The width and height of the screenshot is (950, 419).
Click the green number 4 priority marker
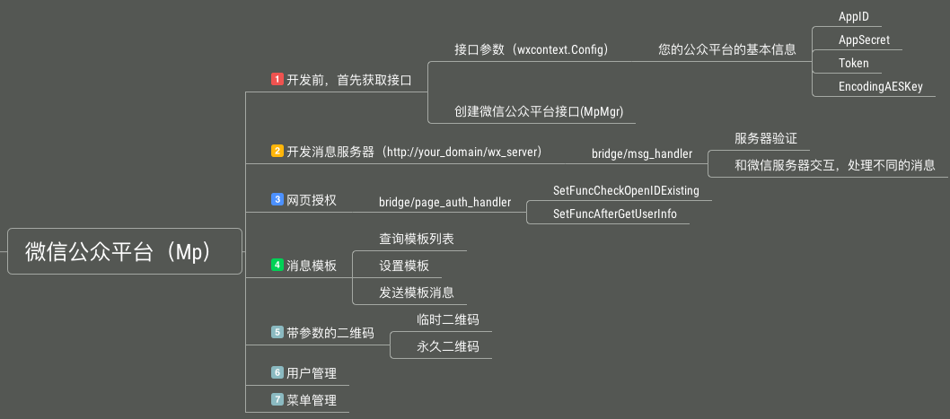tap(277, 265)
